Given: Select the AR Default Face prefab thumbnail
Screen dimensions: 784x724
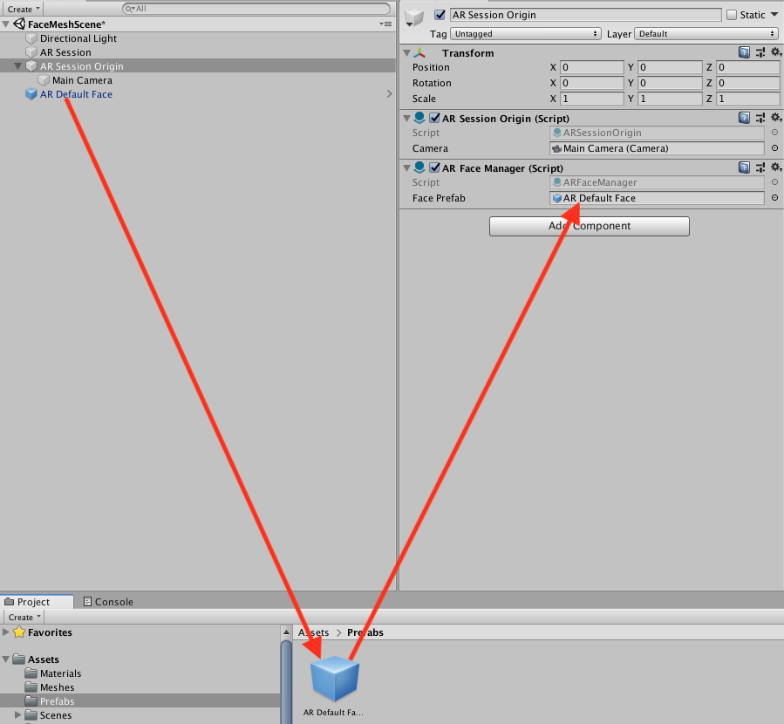Looking at the screenshot, I should (335, 679).
